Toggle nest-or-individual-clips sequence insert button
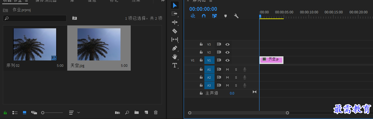Image resolution: width=373 pixels, height=119 pixels. click(x=193, y=16)
